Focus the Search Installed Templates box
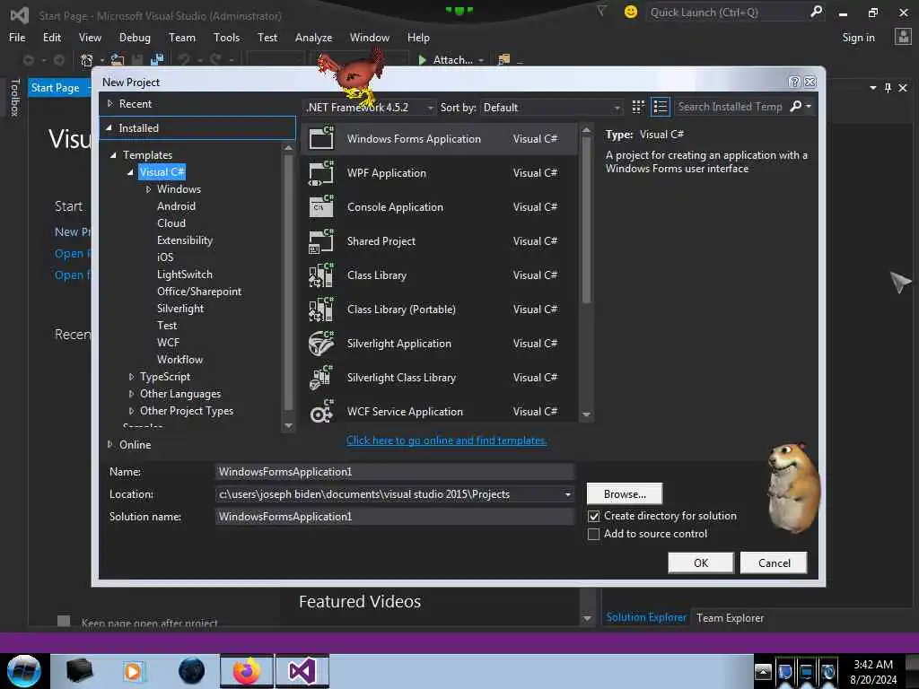Image resolution: width=919 pixels, height=689 pixels. 731,107
